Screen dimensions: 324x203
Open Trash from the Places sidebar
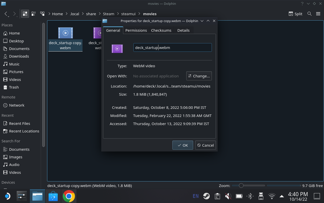pos(13,87)
